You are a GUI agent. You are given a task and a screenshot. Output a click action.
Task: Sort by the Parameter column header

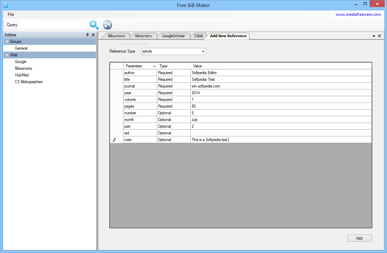[x=140, y=66]
